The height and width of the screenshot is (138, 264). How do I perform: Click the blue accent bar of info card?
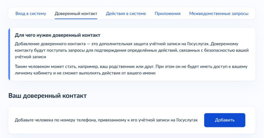pyautogui.click(x=9, y=54)
